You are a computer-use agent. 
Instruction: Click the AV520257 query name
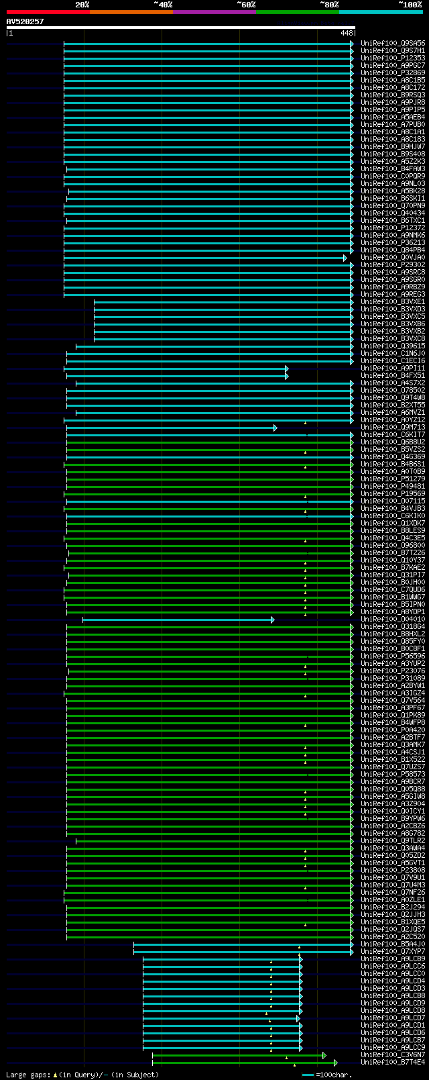pyautogui.click(x=25, y=21)
